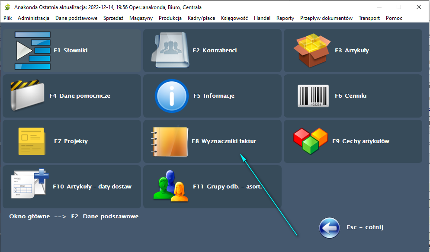Launch F11 Grupy odb. – asort. label
Image resolution: width=430 pixels, height=252 pixels.
click(228, 187)
